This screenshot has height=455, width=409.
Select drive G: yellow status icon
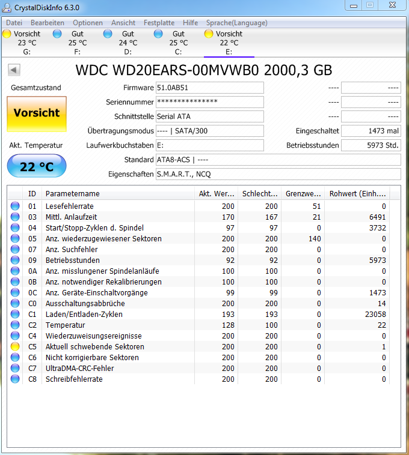[7, 34]
